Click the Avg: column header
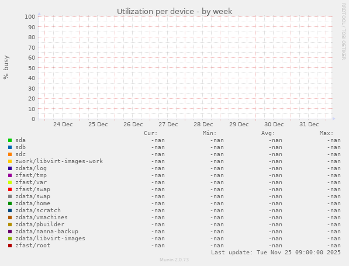The height and width of the screenshot is (266, 349). (x=268, y=133)
